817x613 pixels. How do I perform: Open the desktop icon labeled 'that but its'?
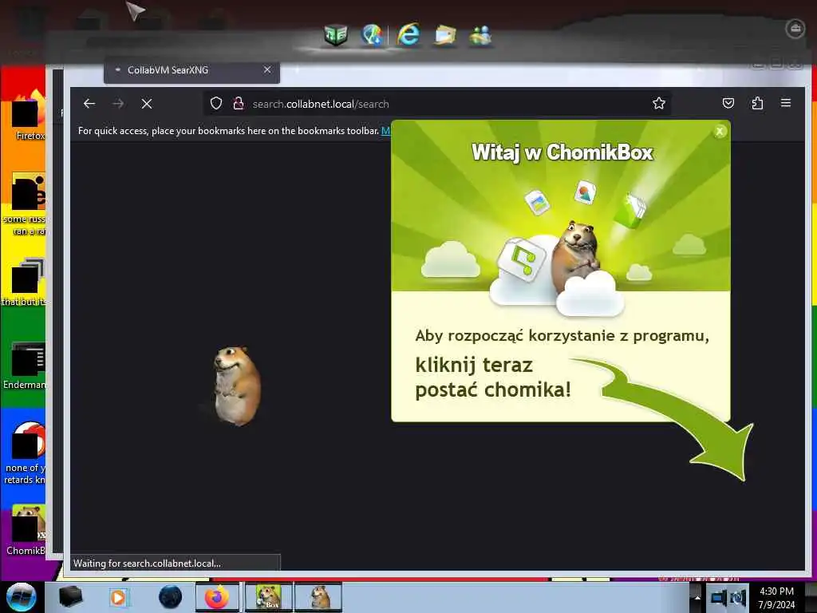click(25, 283)
